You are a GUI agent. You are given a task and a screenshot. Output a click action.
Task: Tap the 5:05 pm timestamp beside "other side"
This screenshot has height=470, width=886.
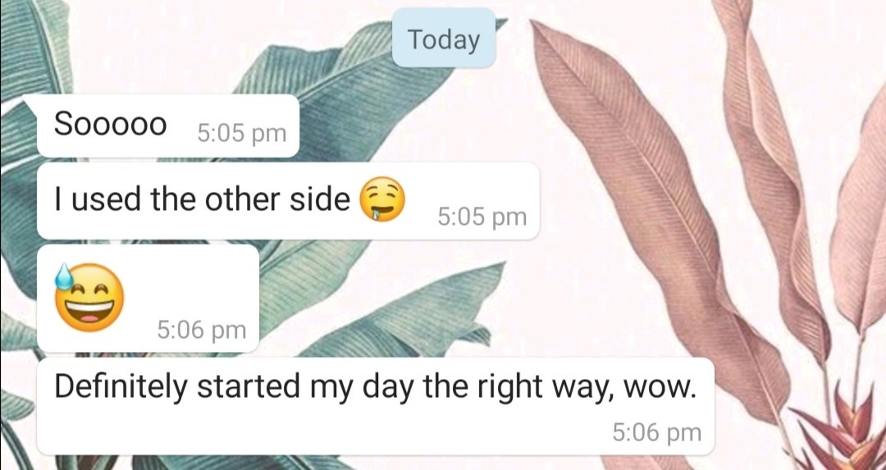click(x=482, y=217)
